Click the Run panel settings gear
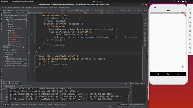This screenshot has height=108, width=193. coord(125,83)
